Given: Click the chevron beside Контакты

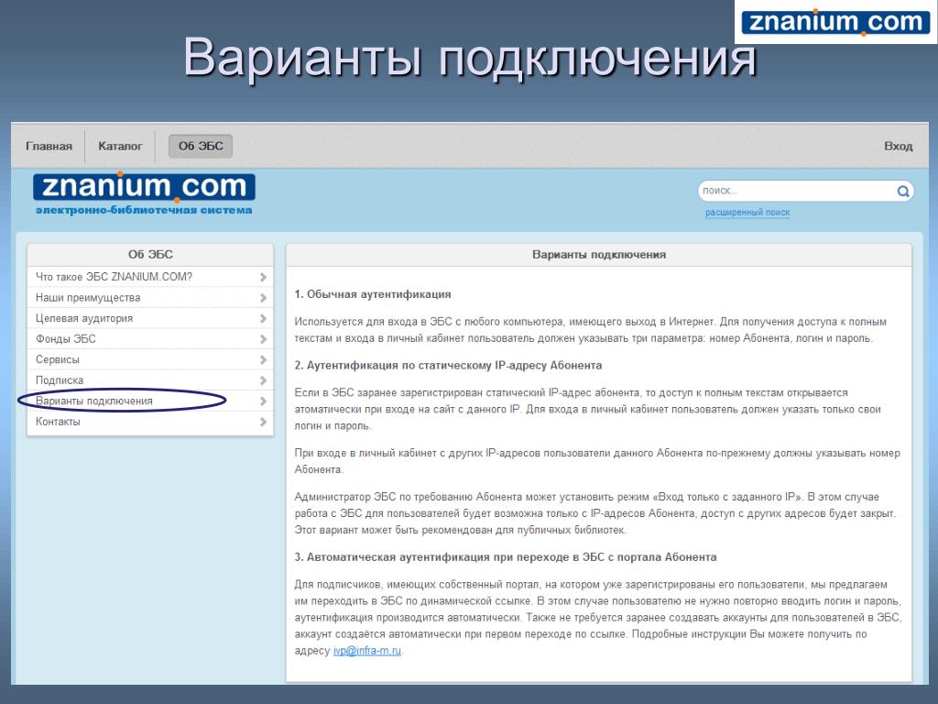Looking at the screenshot, I should (263, 422).
